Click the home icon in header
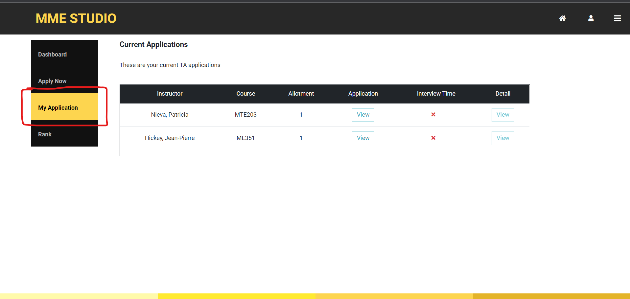This screenshot has height=299, width=630. (562, 18)
